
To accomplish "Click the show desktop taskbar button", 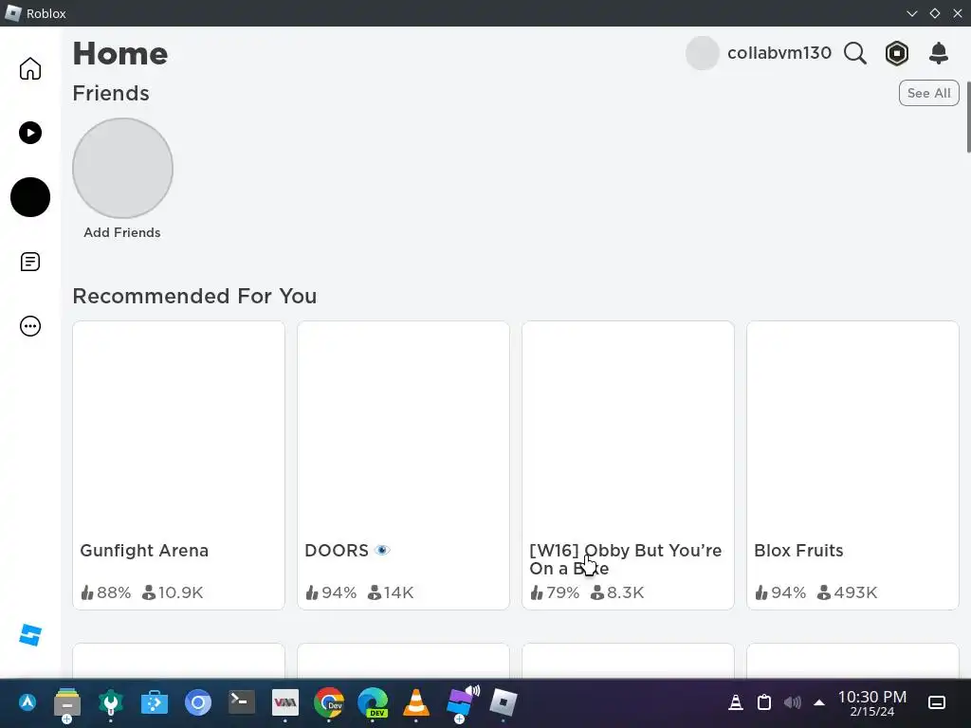I will tap(937, 702).
